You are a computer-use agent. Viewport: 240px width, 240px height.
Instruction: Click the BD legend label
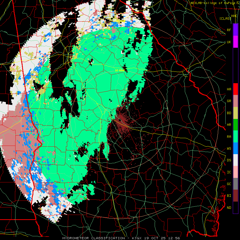[229, 113]
